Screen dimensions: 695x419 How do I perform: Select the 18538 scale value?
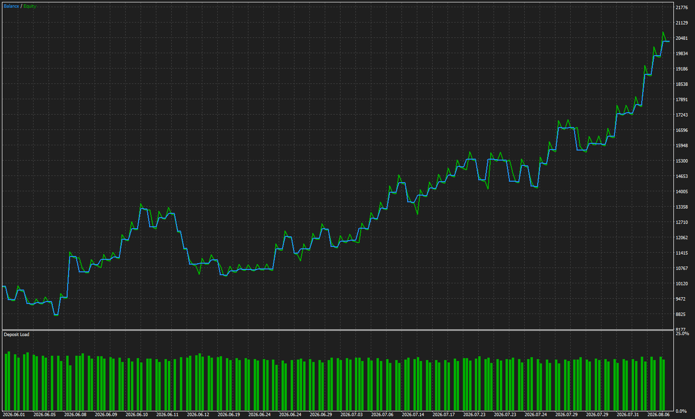tap(682, 84)
